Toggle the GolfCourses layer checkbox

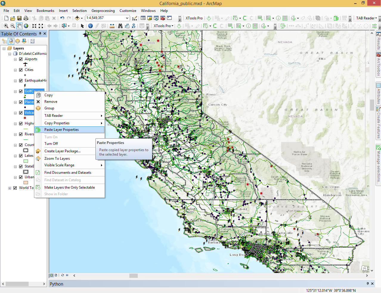click(21, 92)
